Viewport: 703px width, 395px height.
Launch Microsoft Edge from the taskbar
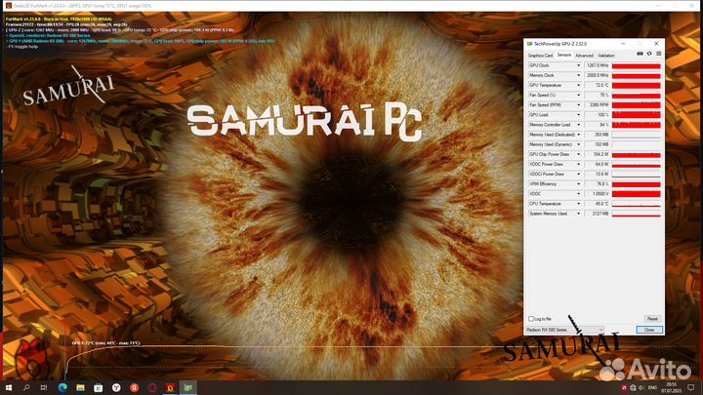(61, 387)
